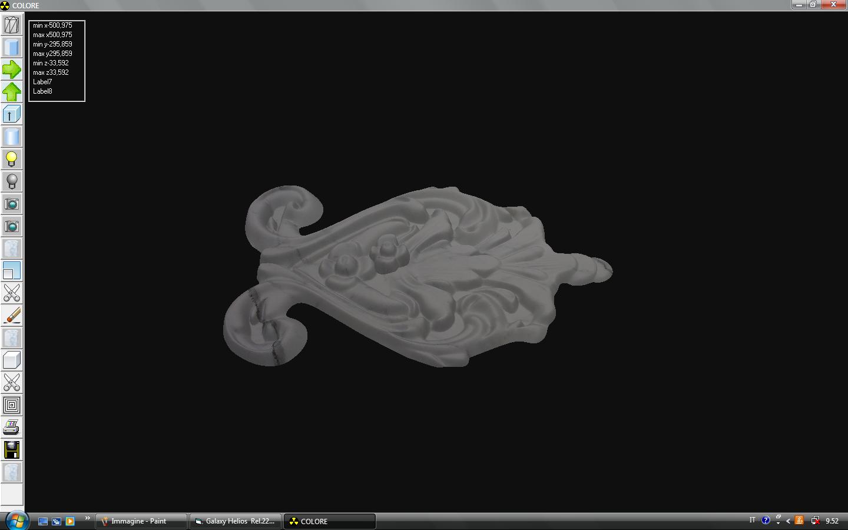Restore down the COLORE window
This screenshot has height=530, width=848.
pos(813,5)
